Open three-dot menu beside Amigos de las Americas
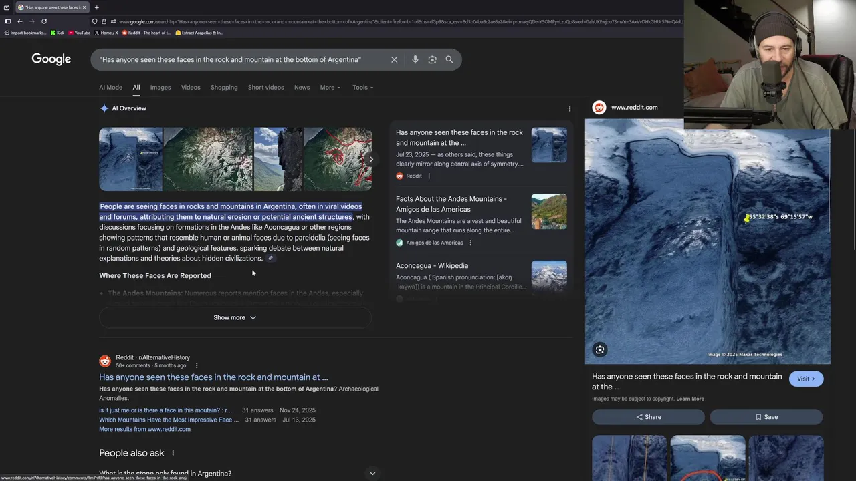This screenshot has width=856, height=481. [470, 243]
